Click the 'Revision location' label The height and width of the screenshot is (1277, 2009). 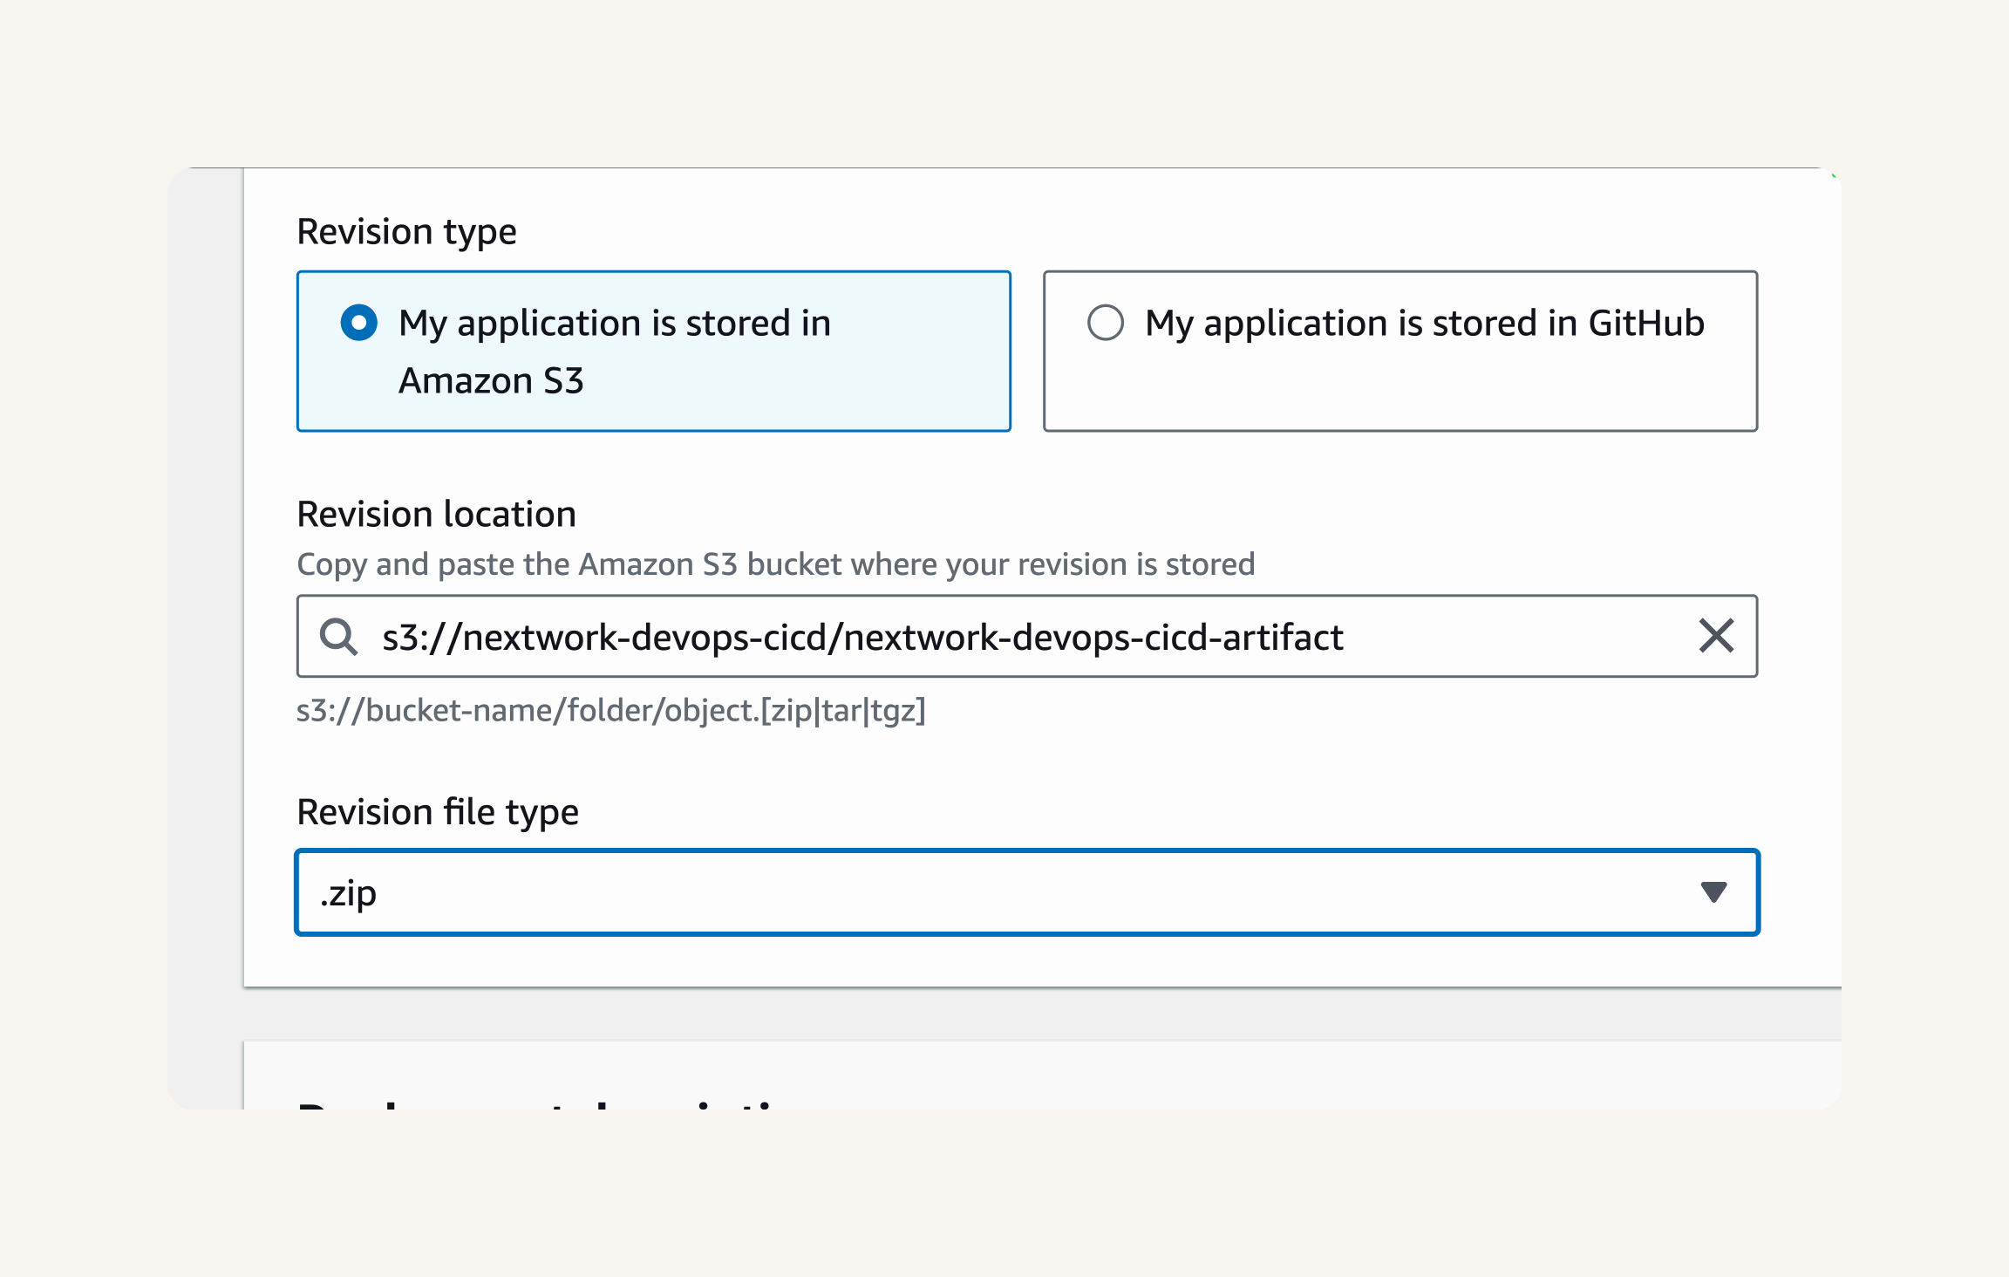pyautogui.click(x=436, y=515)
